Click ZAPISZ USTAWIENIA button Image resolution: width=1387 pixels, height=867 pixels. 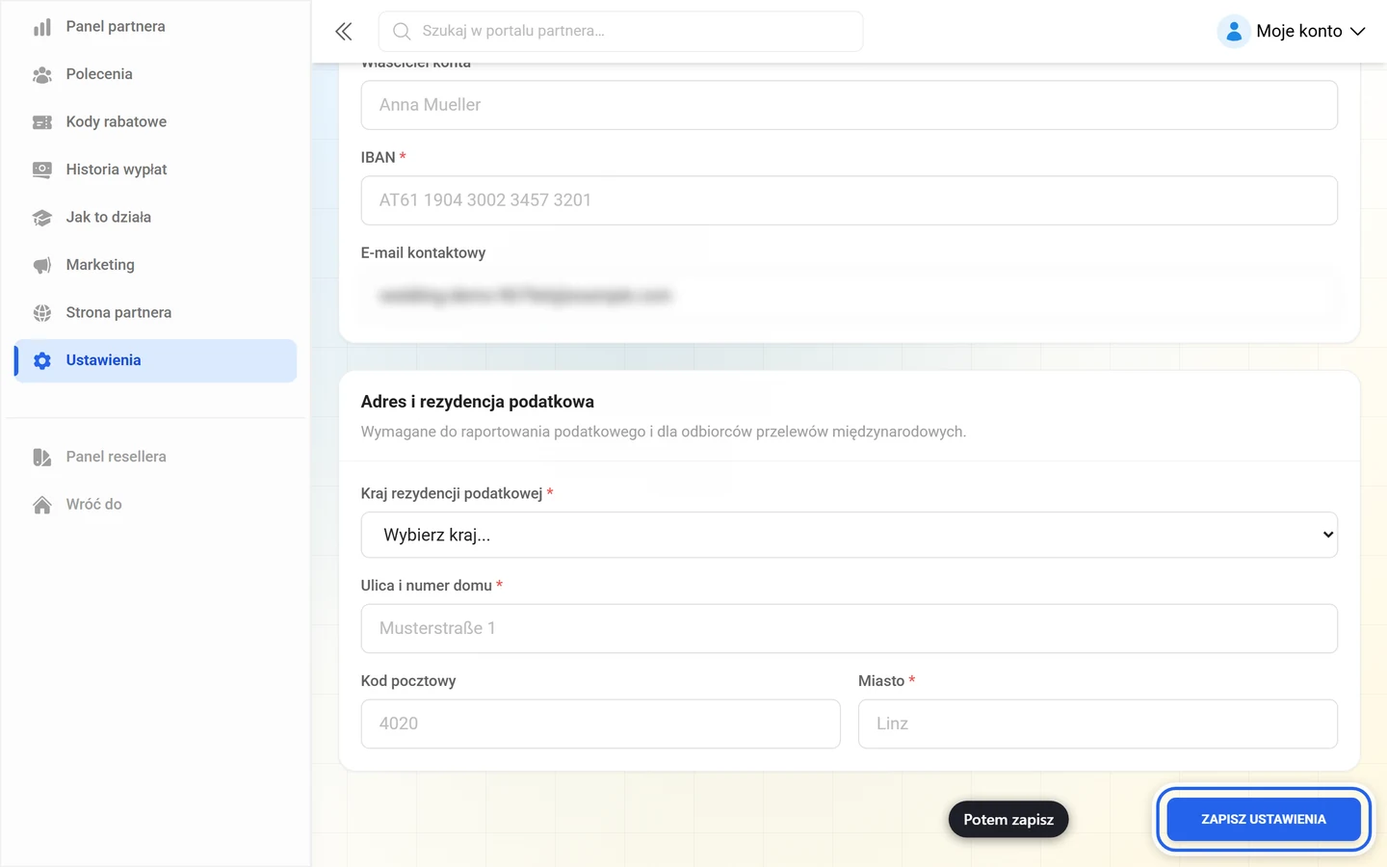[1264, 820]
